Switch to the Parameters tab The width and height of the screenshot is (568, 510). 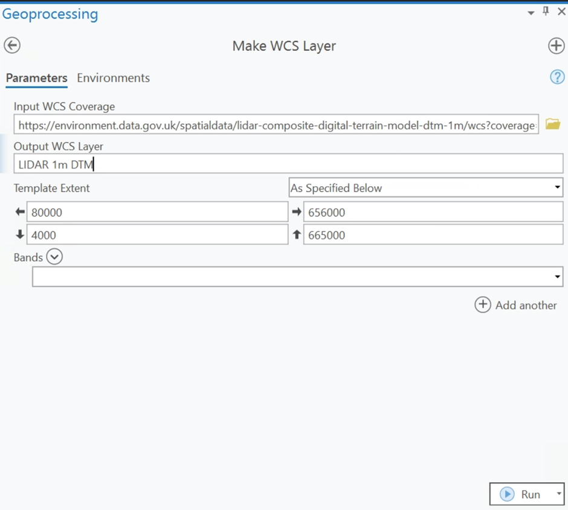point(36,78)
